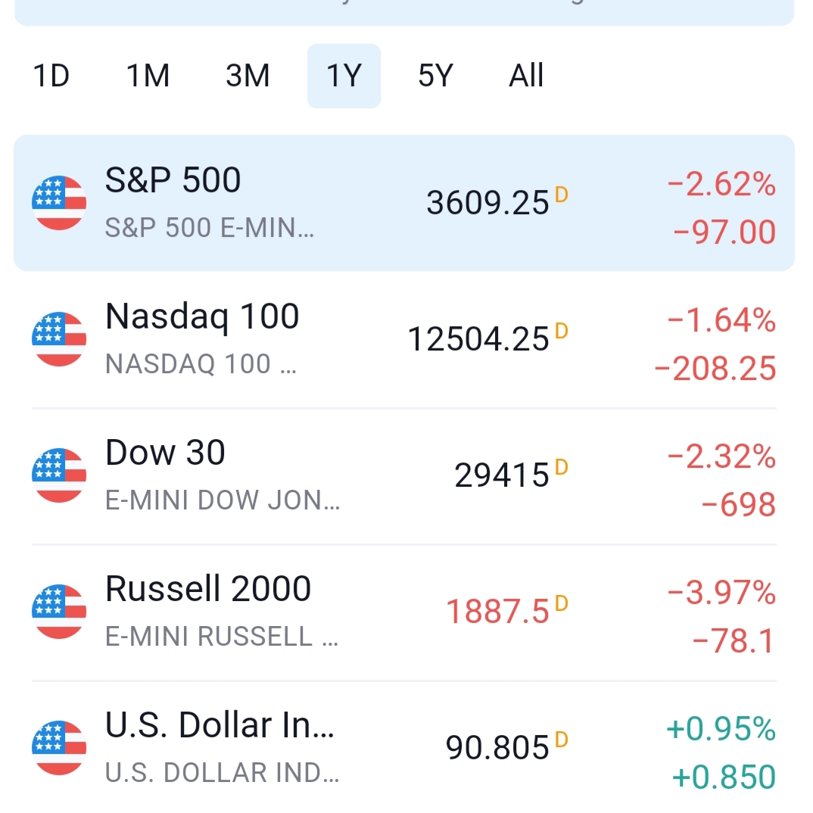The image size is (813, 813).
Task: Tap the S&P 500 change -2.62%
Action: coord(721,184)
